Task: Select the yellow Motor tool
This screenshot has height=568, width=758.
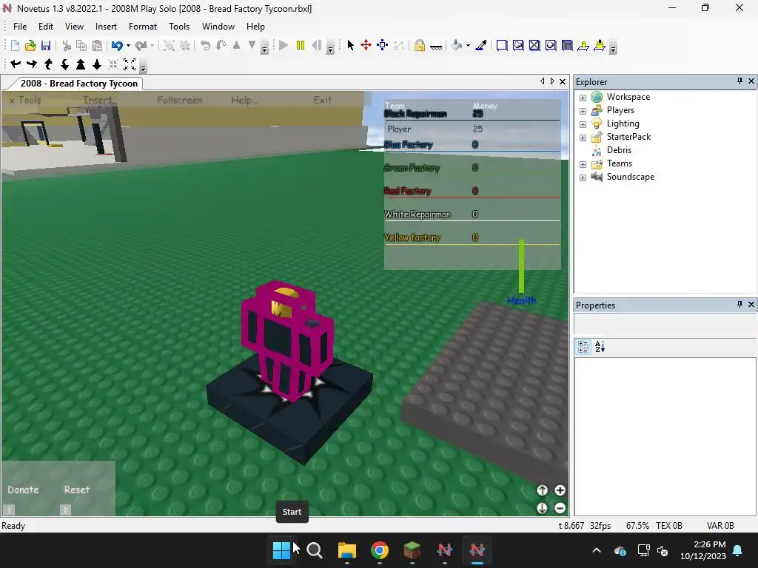Action: pos(600,45)
